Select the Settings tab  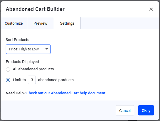67,23
